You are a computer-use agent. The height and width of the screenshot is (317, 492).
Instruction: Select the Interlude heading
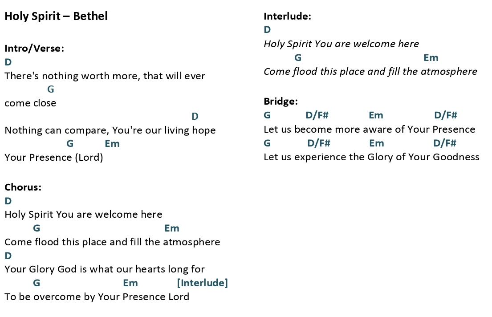(288, 16)
